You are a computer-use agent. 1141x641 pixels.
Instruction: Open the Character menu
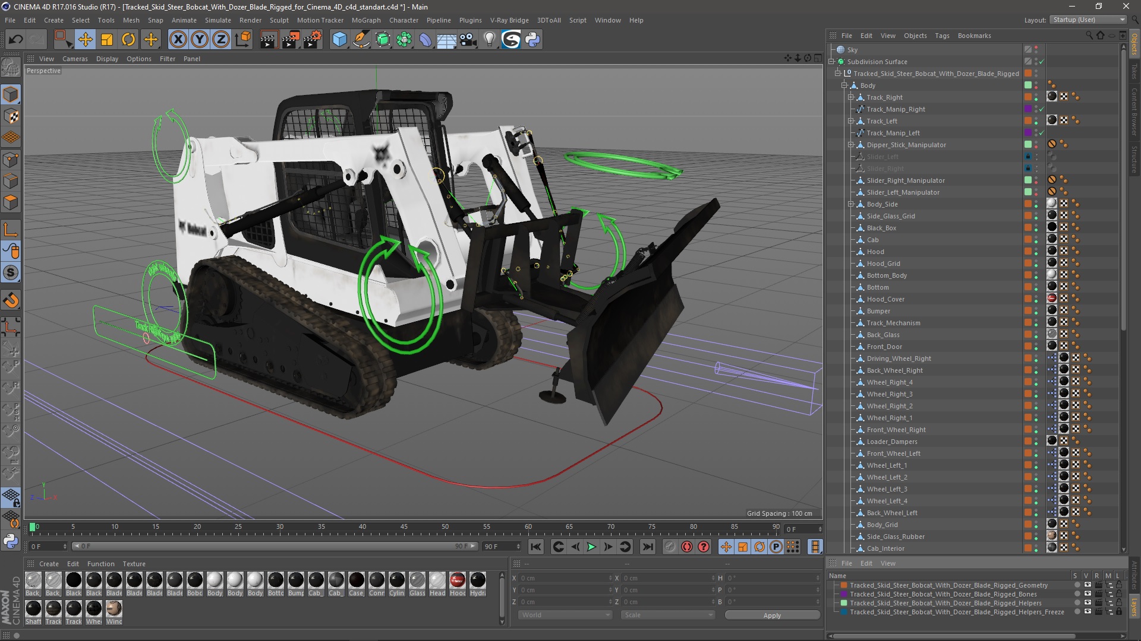404,20
